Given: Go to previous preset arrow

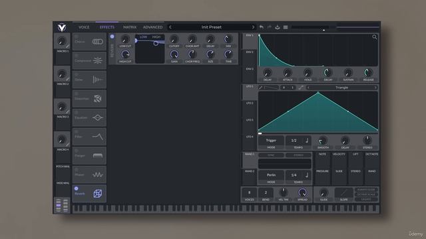Looking at the screenshot, I should tap(170, 27).
